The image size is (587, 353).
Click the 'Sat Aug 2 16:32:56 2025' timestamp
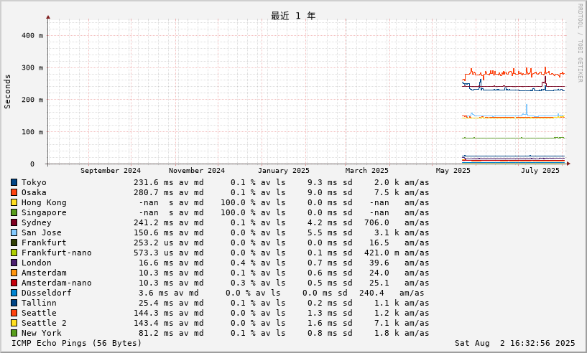514,343
